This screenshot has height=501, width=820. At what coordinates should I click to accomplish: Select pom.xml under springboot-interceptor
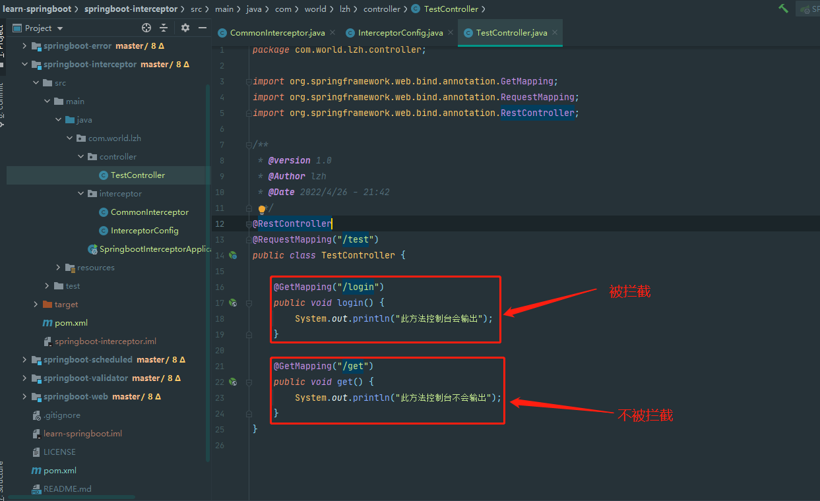point(71,323)
